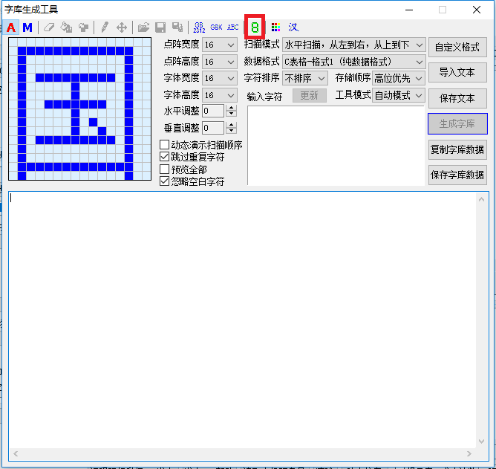Click the floppy disk save icon
The height and width of the screenshot is (469, 496).
(x=160, y=28)
